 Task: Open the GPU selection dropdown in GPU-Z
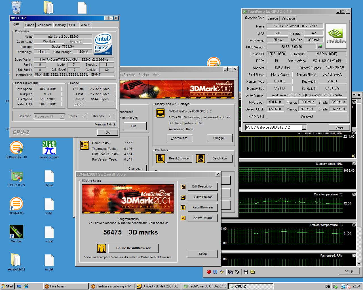click(304, 127)
